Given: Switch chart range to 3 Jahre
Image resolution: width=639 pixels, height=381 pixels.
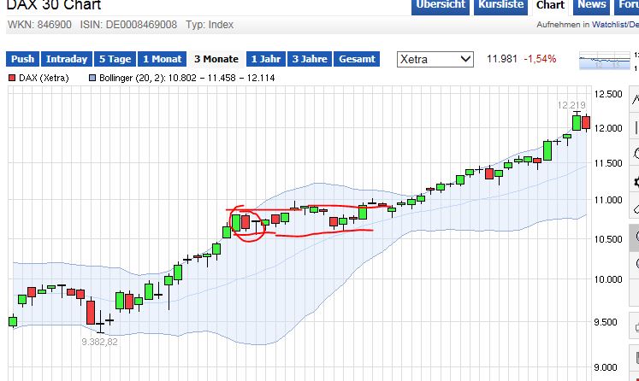Looking at the screenshot, I should [x=310, y=59].
